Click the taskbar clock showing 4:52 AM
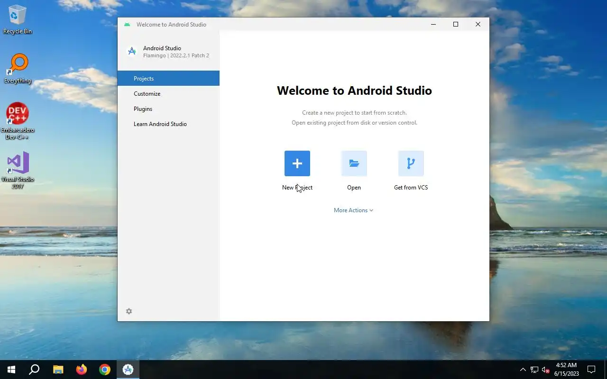 point(566,370)
